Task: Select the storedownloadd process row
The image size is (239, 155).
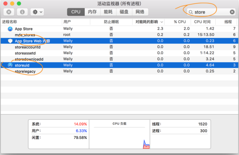Action: 119,59
